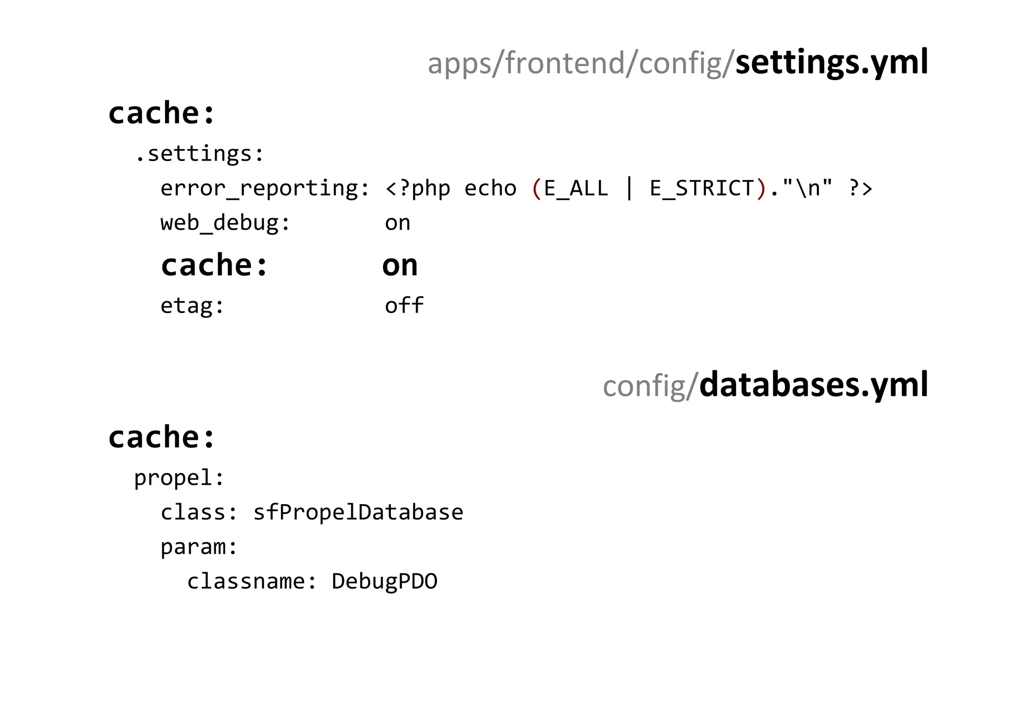Click the bold databases.yml file name
Image resolution: width=1011 pixels, height=715 pixels.
click(814, 385)
